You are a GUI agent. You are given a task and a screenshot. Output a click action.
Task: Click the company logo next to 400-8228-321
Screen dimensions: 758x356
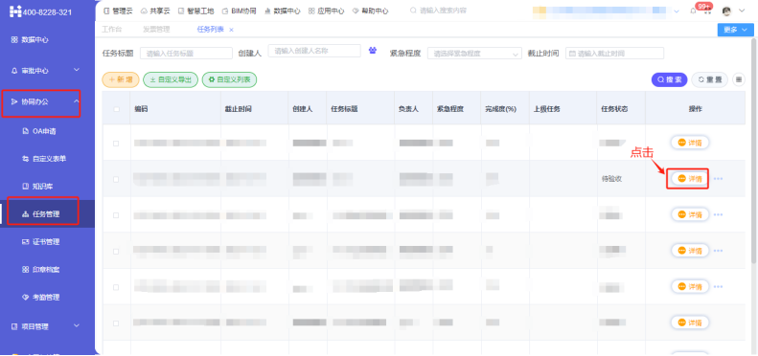tap(15, 11)
